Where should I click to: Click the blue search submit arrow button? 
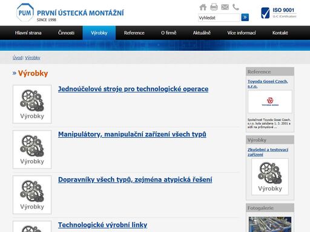pyautogui.click(x=245, y=18)
